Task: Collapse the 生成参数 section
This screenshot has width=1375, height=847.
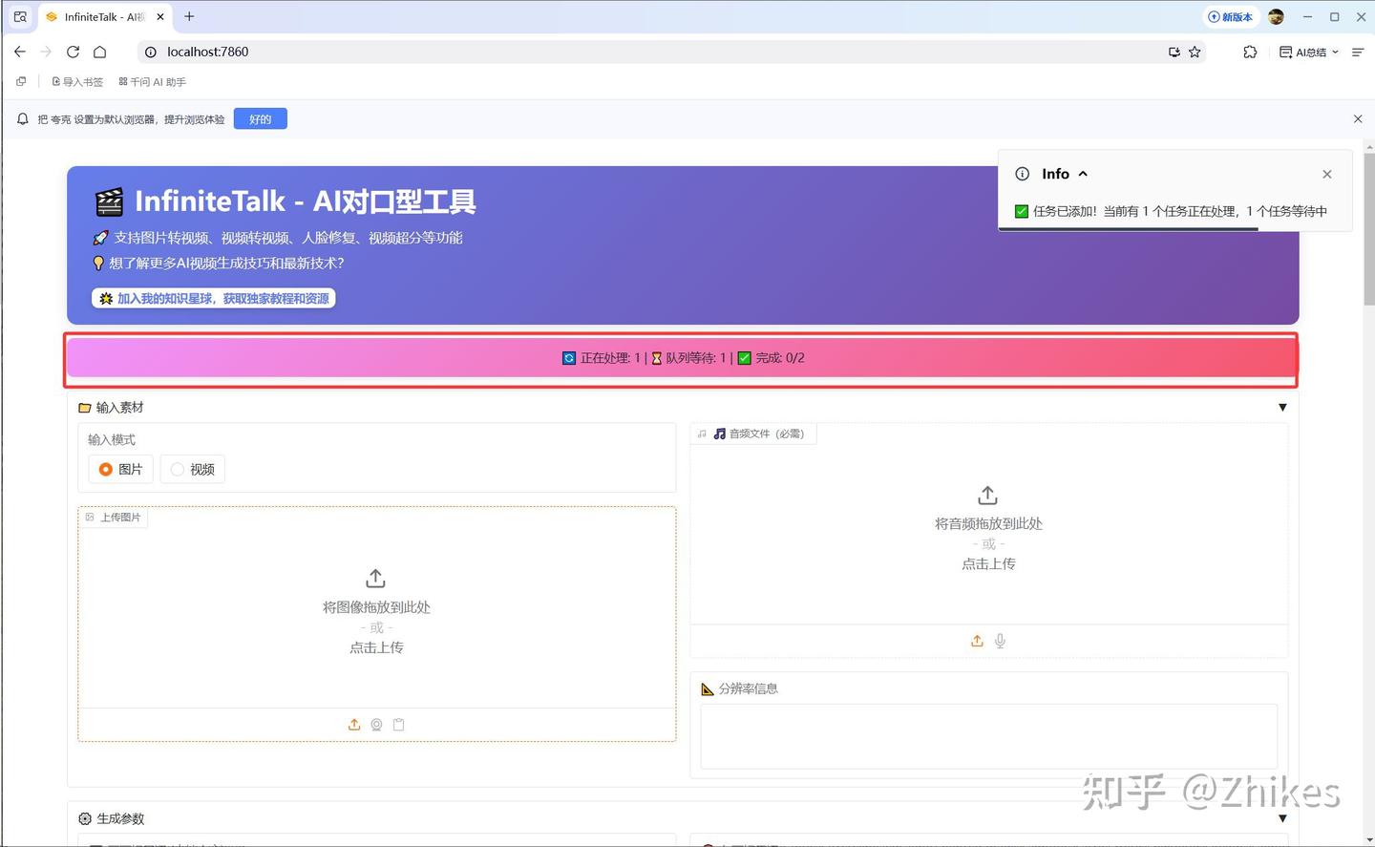Action: coord(1282,818)
